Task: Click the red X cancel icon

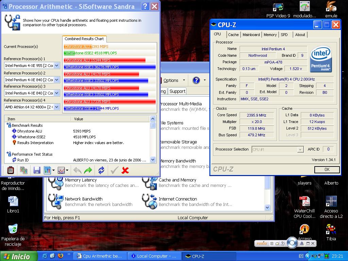Action: 125,170
